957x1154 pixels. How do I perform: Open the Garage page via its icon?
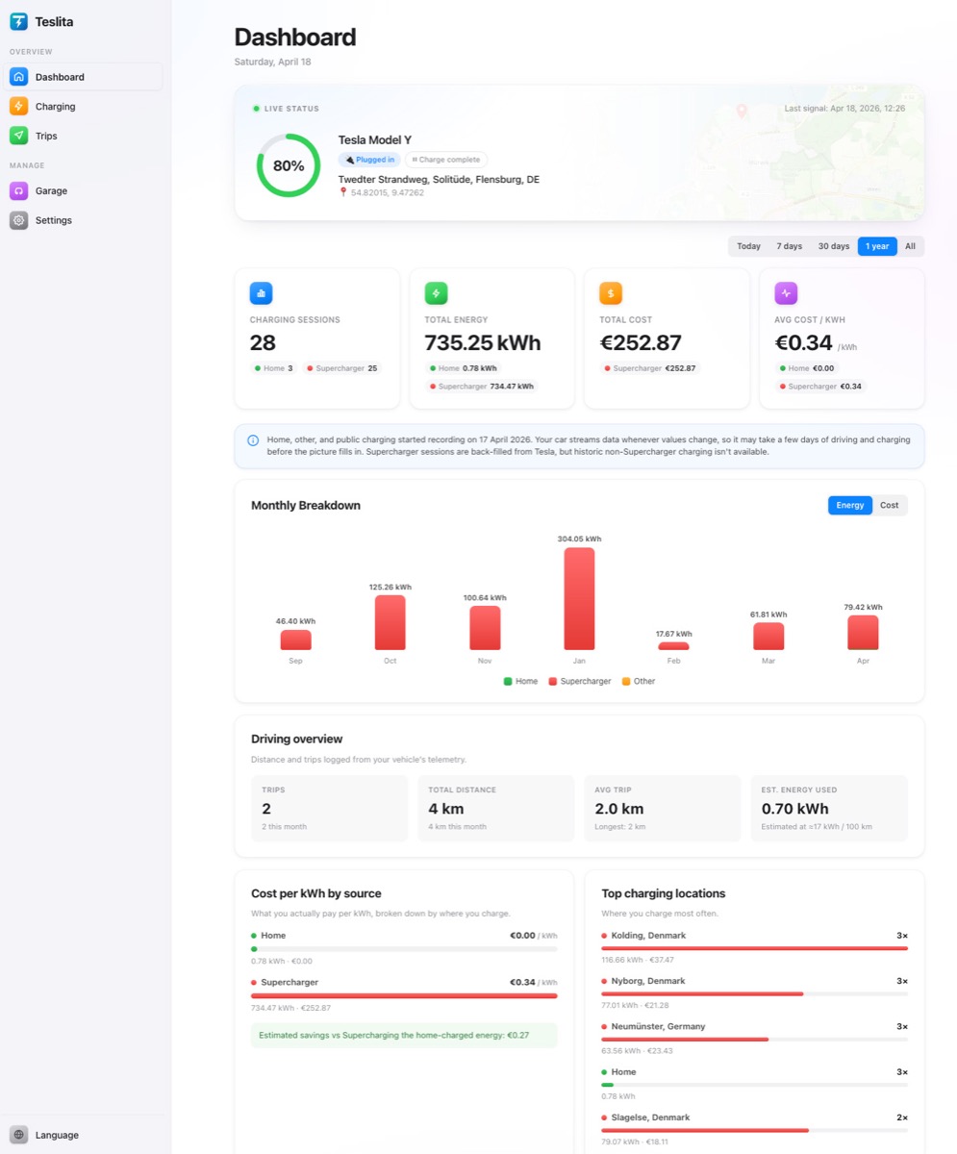tap(19, 190)
